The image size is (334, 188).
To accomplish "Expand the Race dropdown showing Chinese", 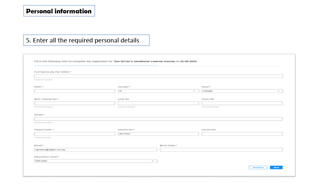I will (242, 91).
